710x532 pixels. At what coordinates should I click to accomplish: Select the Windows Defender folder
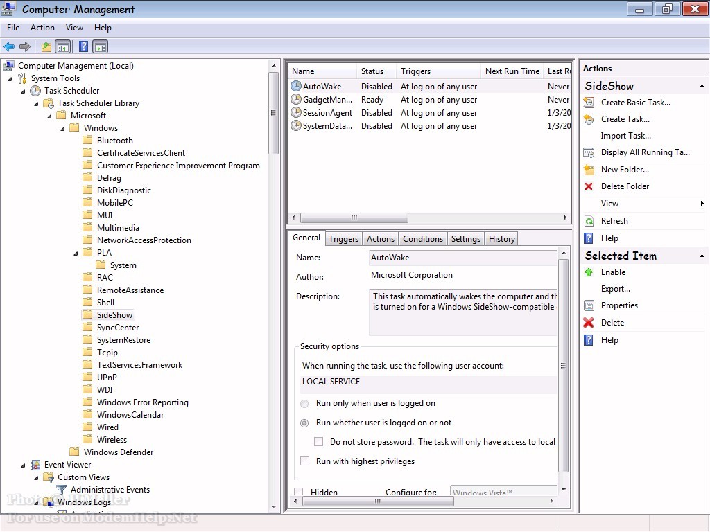tap(119, 452)
